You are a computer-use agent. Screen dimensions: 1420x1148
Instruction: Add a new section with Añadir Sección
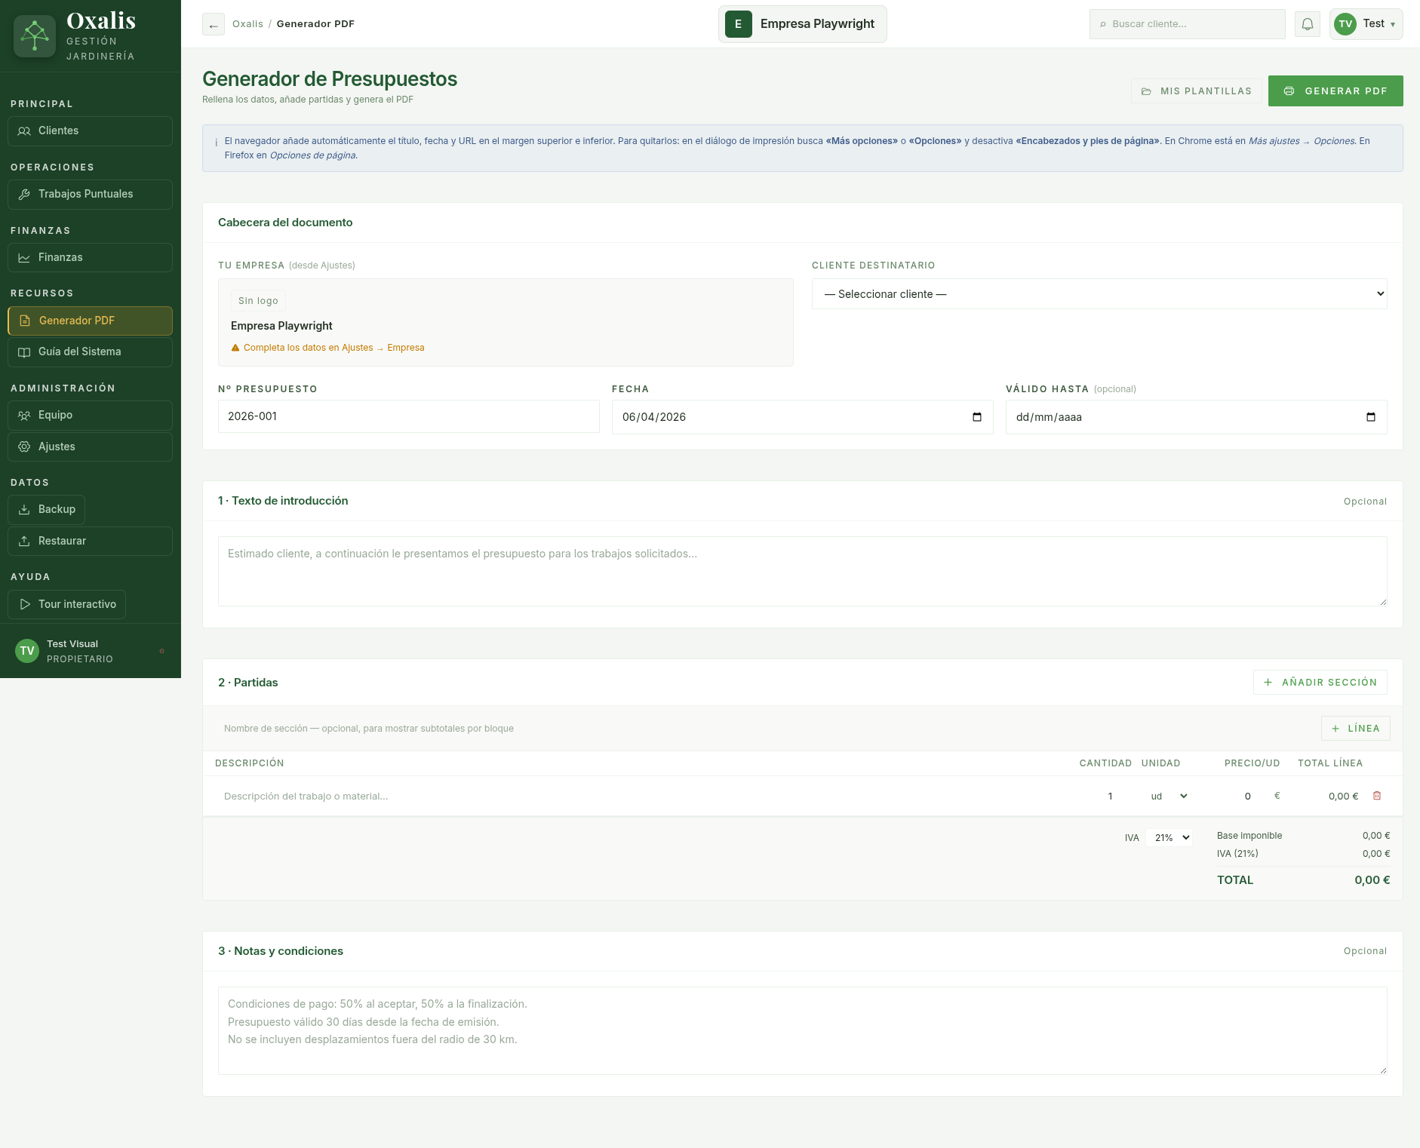[x=1320, y=683]
